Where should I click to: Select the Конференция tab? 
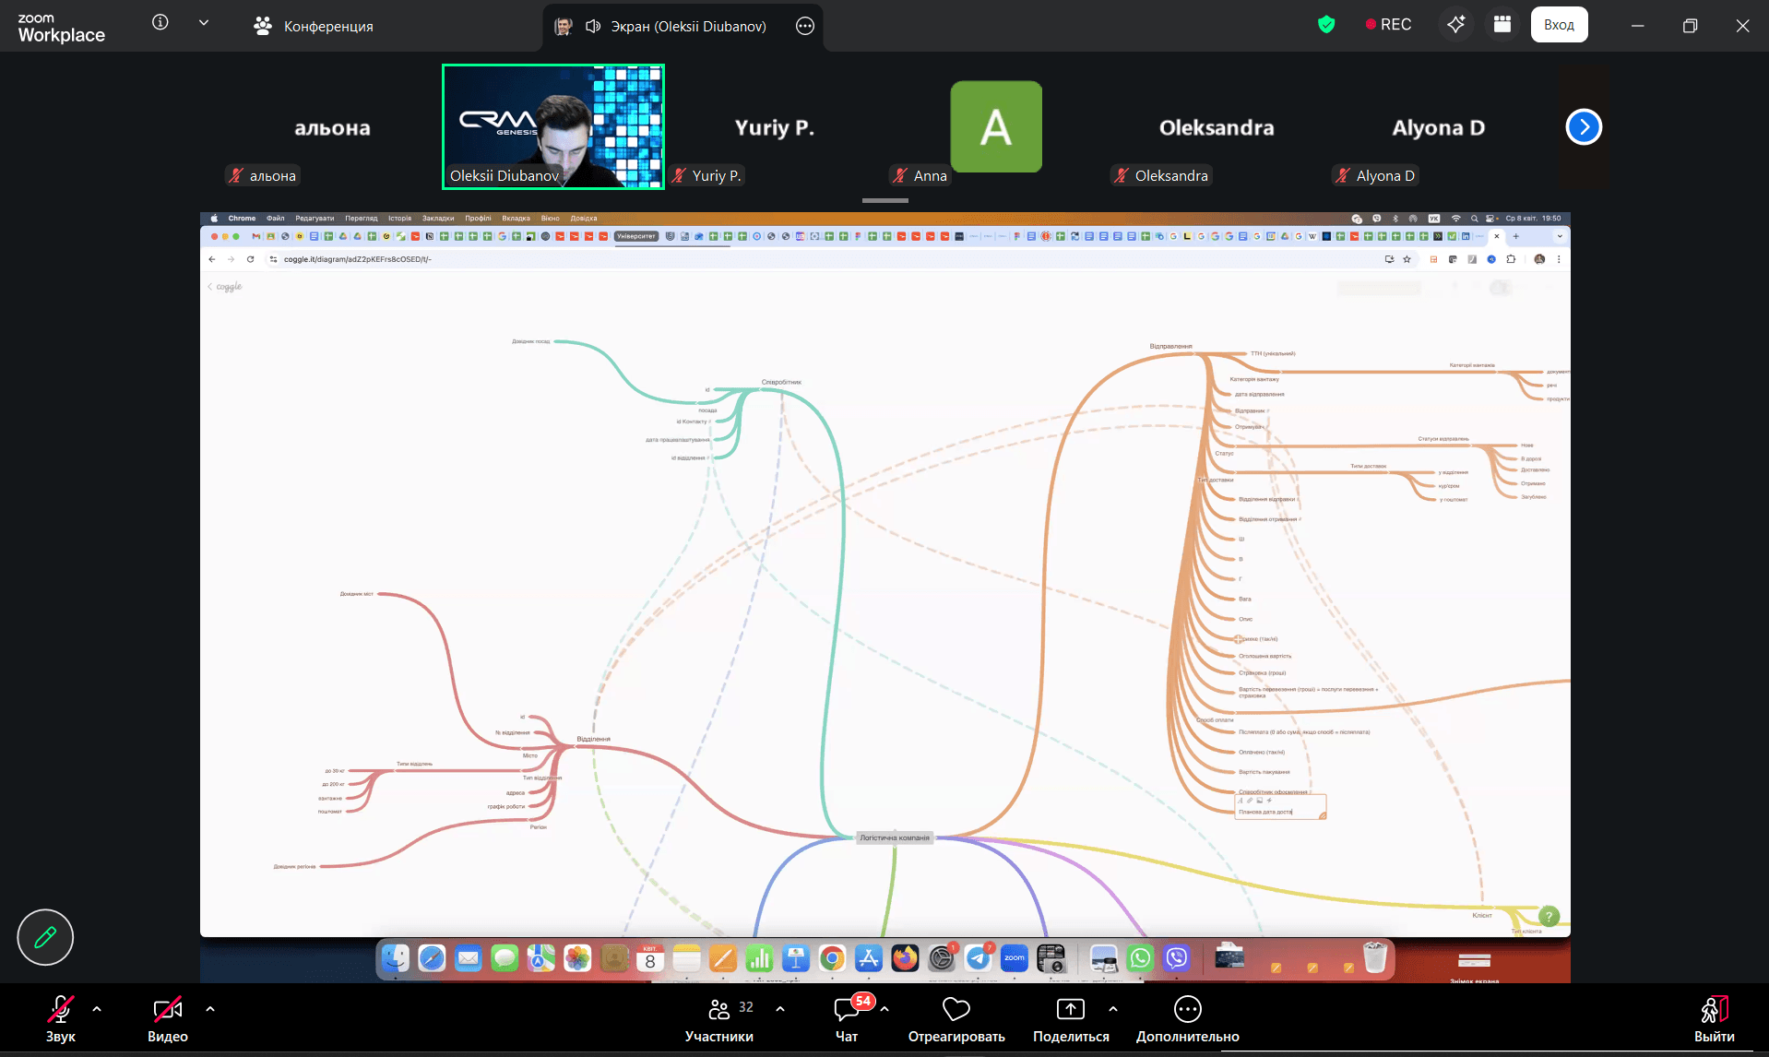[x=314, y=27]
